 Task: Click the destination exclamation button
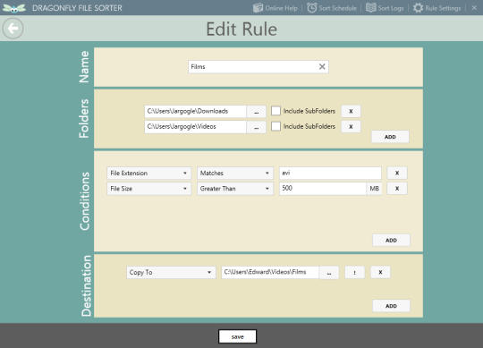click(x=355, y=273)
